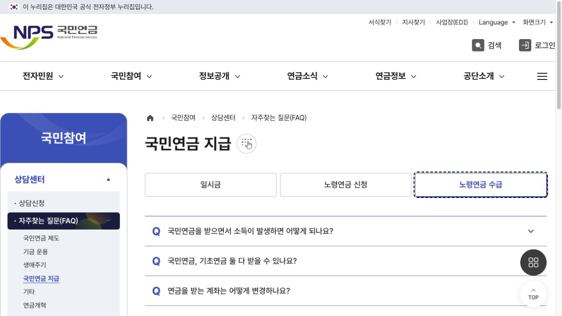Image resolution: width=562 pixels, height=316 pixels.
Task: Open 기금 운용 in the sidebar
Action: (x=36, y=252)
